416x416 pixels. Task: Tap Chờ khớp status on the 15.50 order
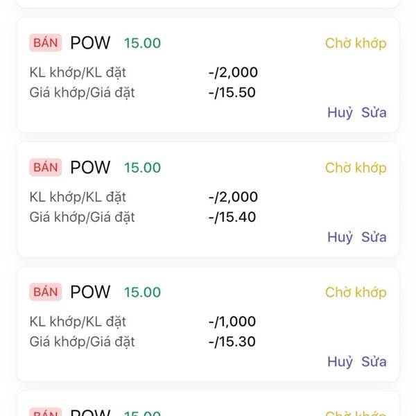356,43
